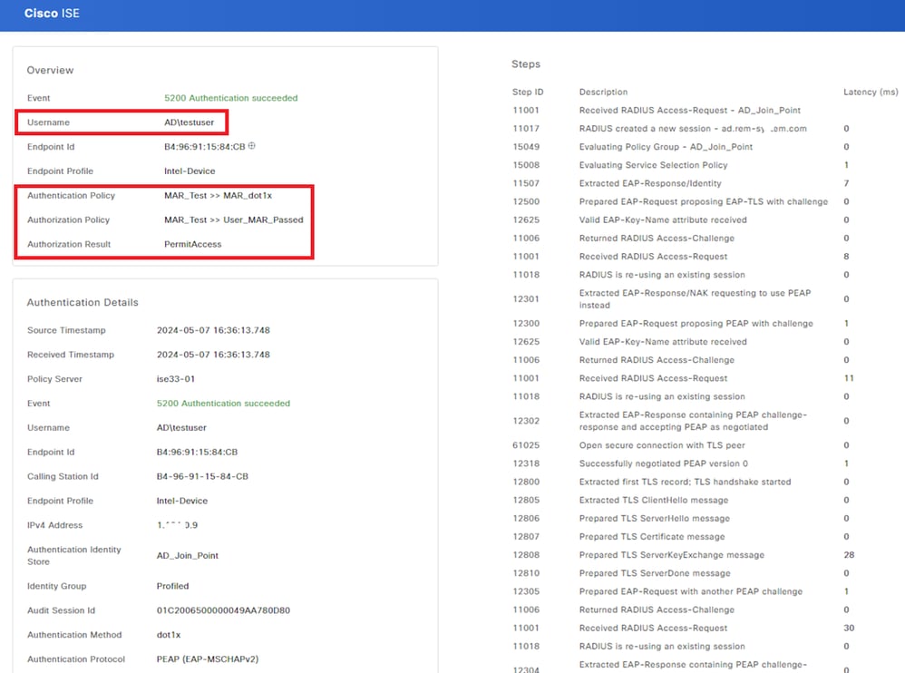Select 'Prepared TLS ServerKeyExchange message' step

pos(671,555)
